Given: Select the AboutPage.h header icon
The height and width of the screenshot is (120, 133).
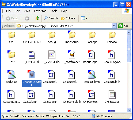Looking at the screenshot, I should (x=111, y=55).
